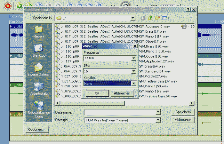Go to the Desktop shortcut
The width and height of the screenshot is (224, 144).
click(x=39, y=51)
